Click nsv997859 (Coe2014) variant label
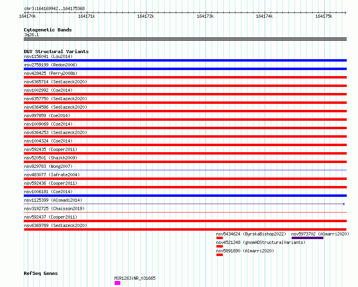The image size is (358, 287). point(47,116)
